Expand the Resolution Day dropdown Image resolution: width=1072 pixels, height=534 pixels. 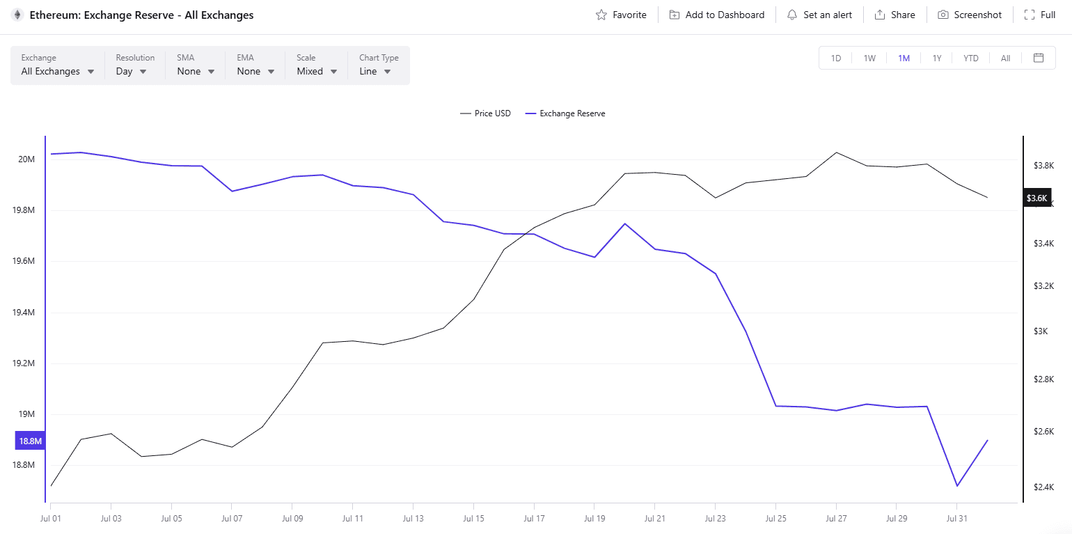pyautogui.click(x=132, y=71)
